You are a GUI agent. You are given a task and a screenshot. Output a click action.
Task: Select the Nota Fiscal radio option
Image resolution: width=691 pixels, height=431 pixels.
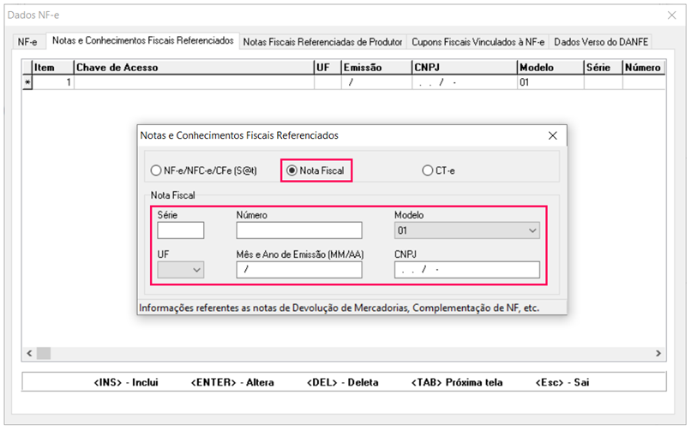click(292, 171)
